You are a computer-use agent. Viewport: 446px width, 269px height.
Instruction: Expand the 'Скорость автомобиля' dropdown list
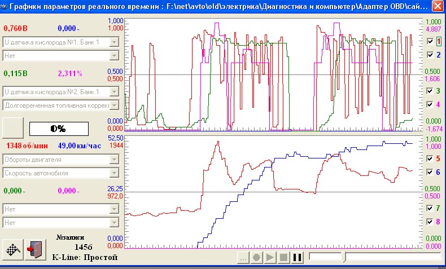coord(114,173)
